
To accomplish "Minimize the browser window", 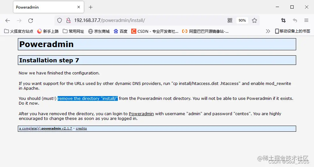I will (x=277, y=7).
